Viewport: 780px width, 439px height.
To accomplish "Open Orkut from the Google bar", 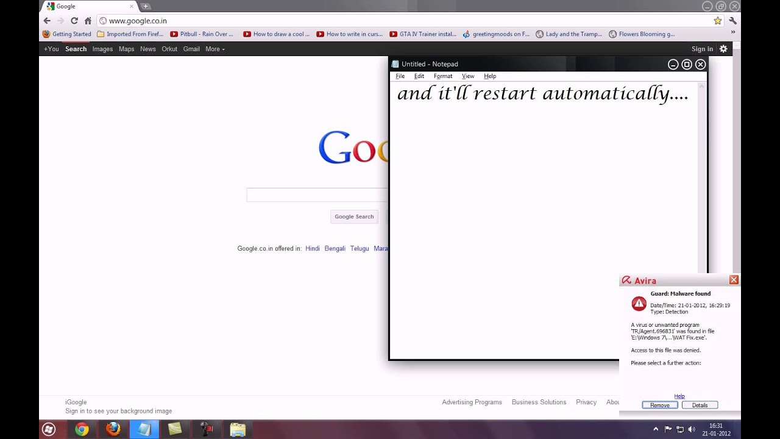I will (169, 49).
